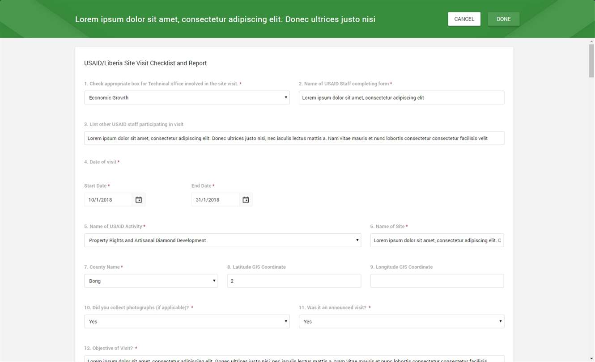Focus the Objective of Visit text box
595x362 pixels.
click(x=294, y=358)
